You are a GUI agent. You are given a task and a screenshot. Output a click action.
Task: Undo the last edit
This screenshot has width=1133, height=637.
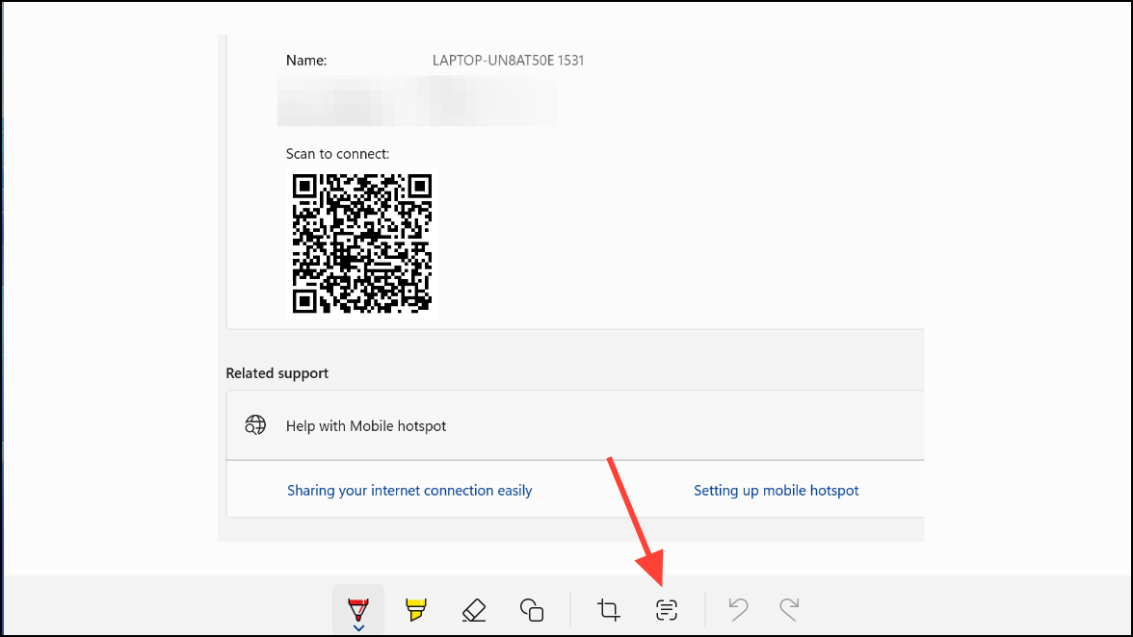[x=738, y=610]
